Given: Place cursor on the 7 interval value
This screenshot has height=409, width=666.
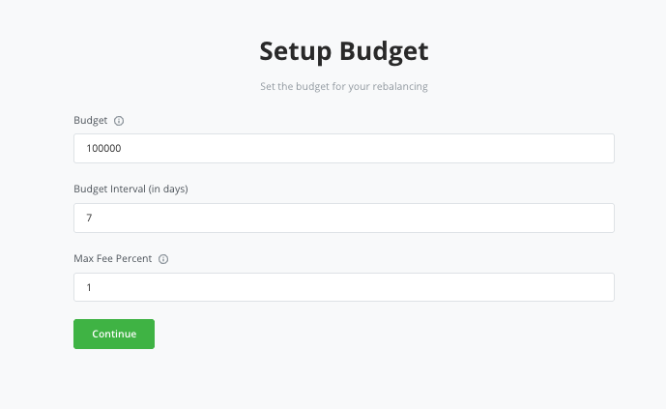Looking at the screenshot, I should [89, 219].
